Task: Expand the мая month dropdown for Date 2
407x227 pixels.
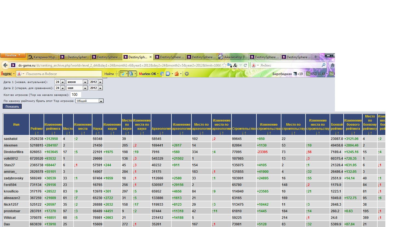Action: 85,88
